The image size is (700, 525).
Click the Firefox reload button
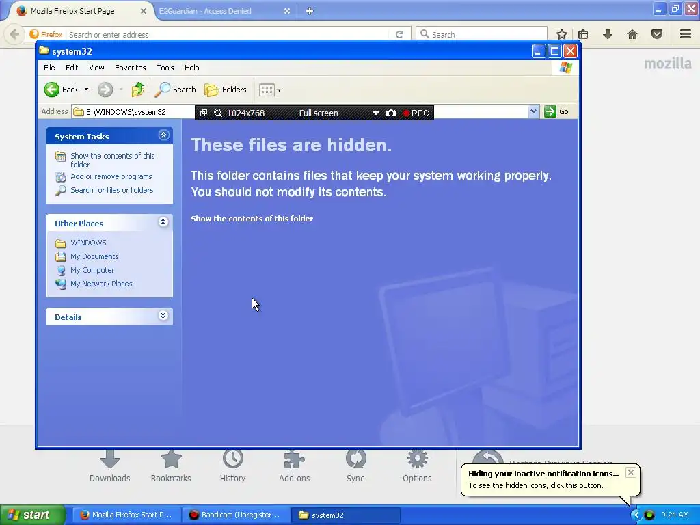pyautogui.click(x=399, y=34)
